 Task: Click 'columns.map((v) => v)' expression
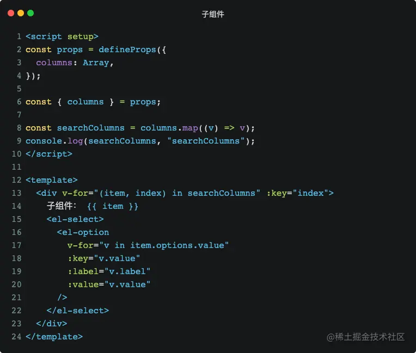[x=195, y=128]
